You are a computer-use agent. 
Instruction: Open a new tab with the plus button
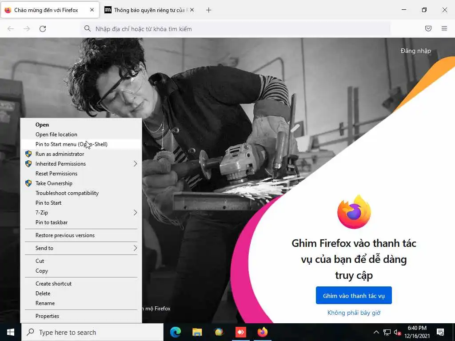(x=208, y=10)
